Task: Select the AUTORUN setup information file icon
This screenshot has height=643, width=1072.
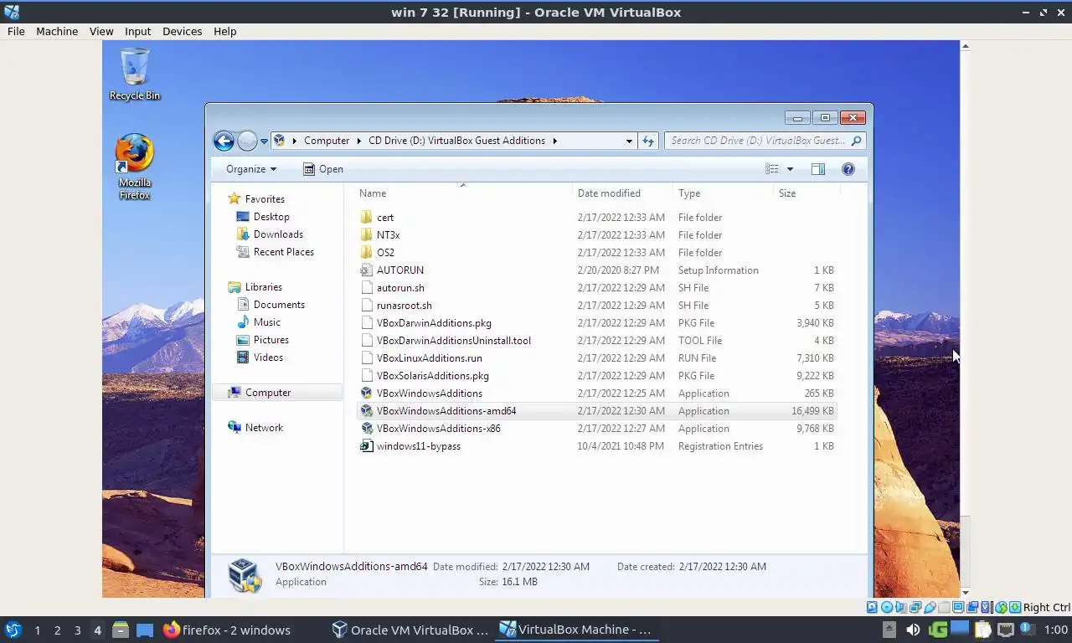Action: [366, 270]
